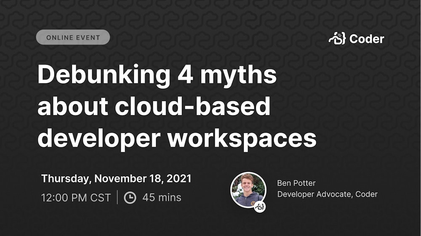
Task: Click the Coder brand name text
Action: (367, 39)
